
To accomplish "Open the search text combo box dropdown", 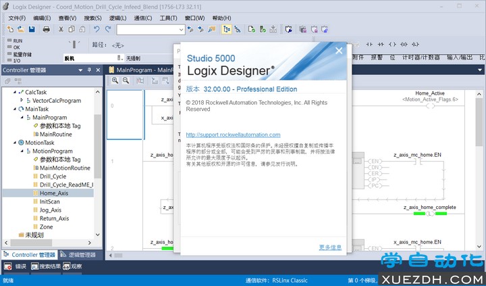I will (x=182, y=30).
